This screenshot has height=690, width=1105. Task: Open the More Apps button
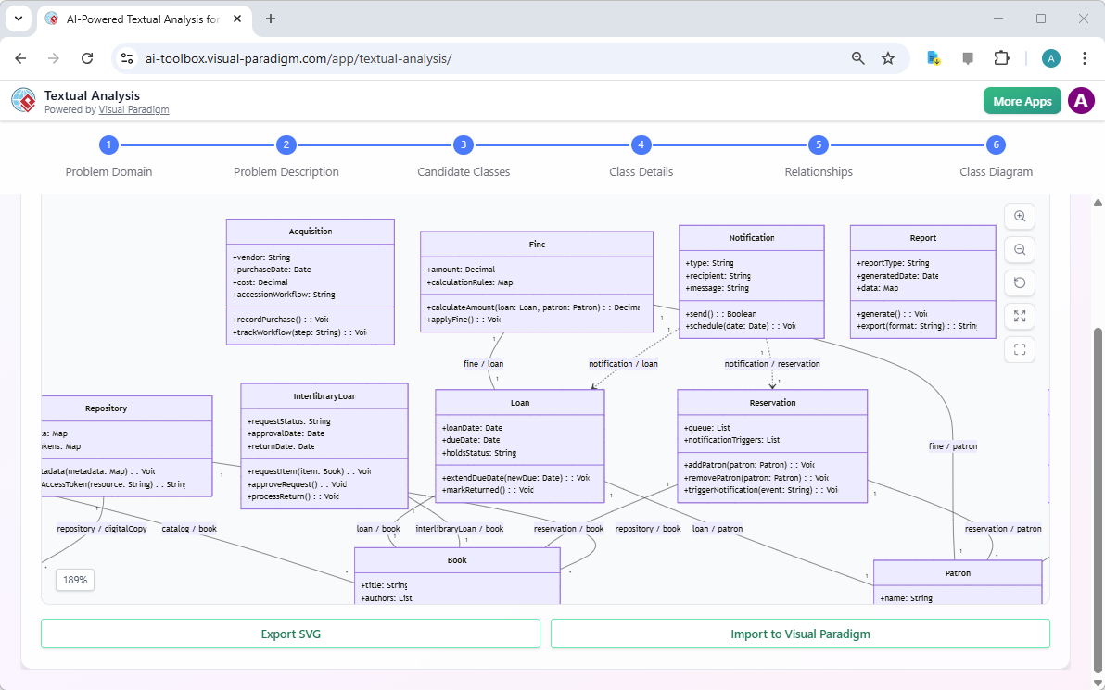1022,100
